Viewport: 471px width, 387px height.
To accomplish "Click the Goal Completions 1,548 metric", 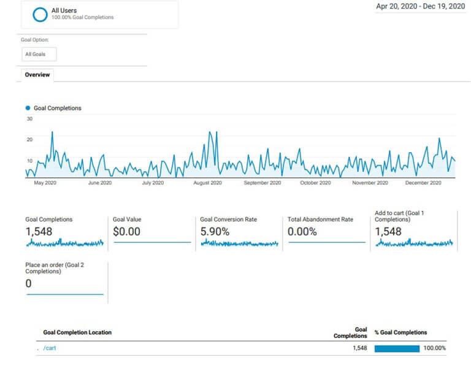I will [39, 232].
